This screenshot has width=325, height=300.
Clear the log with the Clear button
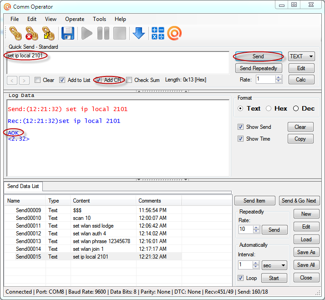[x=300, y=127]
